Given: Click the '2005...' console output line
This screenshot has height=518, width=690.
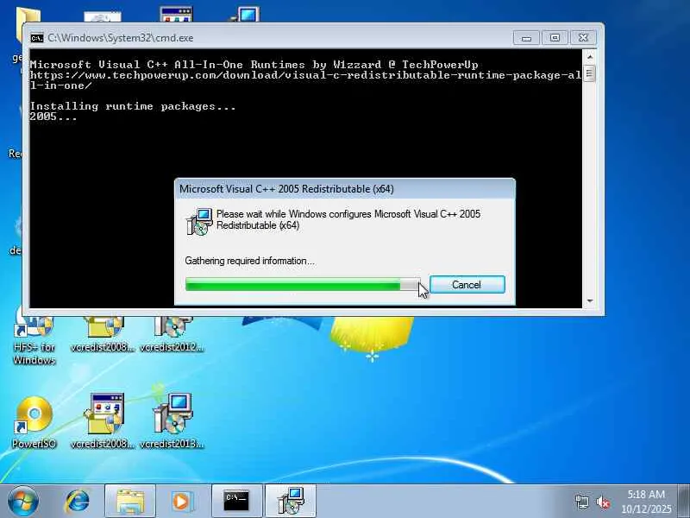Looking at the screenshot, I should [53, 117].
